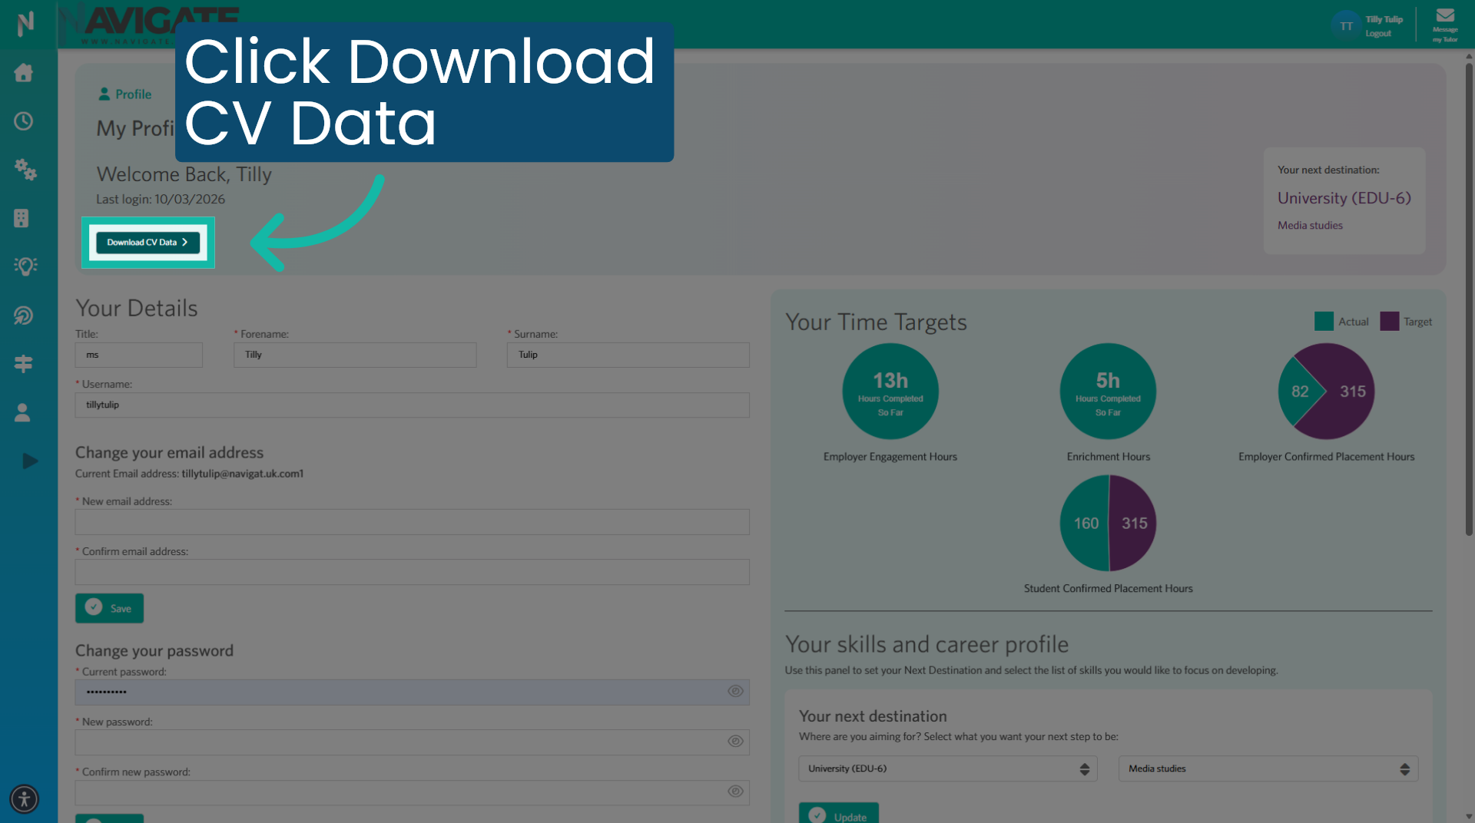Click the target-and-arrow sidebar icon
Viewport: 1475px width, 823px height.
click(x=25, y=315)
